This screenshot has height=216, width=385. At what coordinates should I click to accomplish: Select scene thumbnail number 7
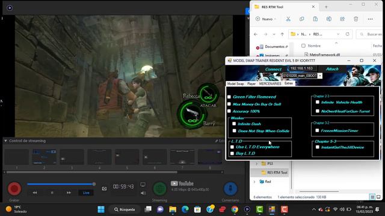click(x=182, y=157)
